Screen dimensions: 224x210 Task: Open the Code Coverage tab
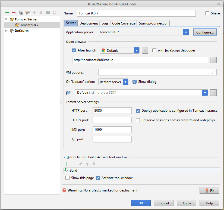124,23
